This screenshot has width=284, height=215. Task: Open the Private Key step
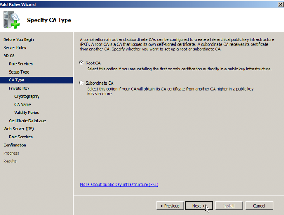tap(19, 88)
